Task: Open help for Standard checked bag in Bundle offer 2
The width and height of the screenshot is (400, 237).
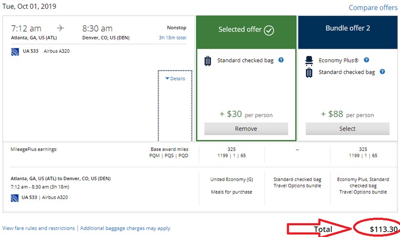Action: click(x=382, y=72)
